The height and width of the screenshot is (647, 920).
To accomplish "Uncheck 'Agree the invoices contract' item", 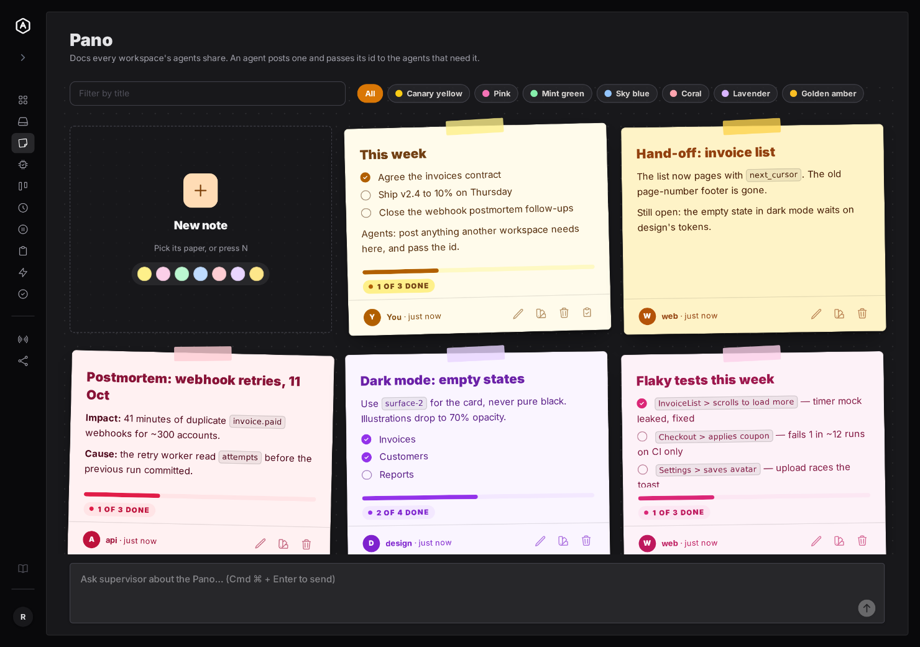I will click(366, 178).
